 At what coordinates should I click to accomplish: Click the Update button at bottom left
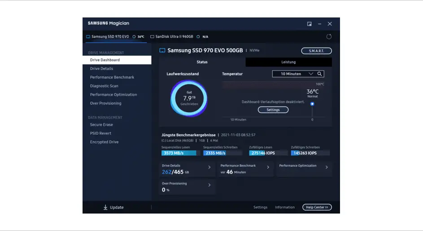[113, 207]
